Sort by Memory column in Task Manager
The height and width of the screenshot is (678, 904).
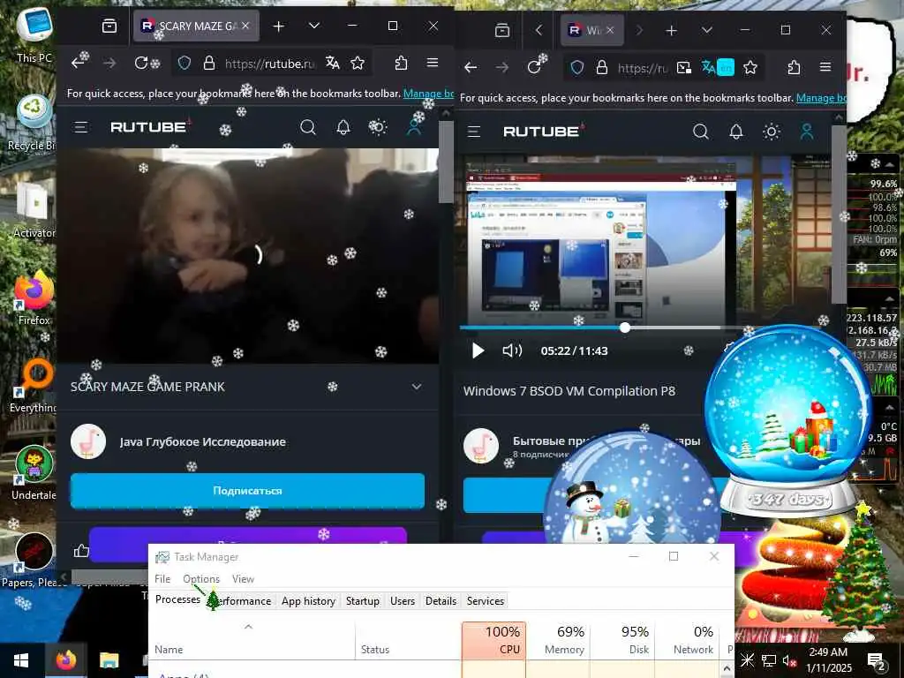pos(558,641)
